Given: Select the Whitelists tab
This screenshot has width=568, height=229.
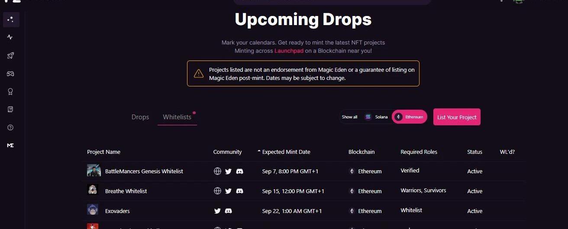Looking at the screenshot, I should pyautogui.click(x=177, y=117).
